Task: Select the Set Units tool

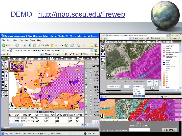Action: (x=3, y=89)
